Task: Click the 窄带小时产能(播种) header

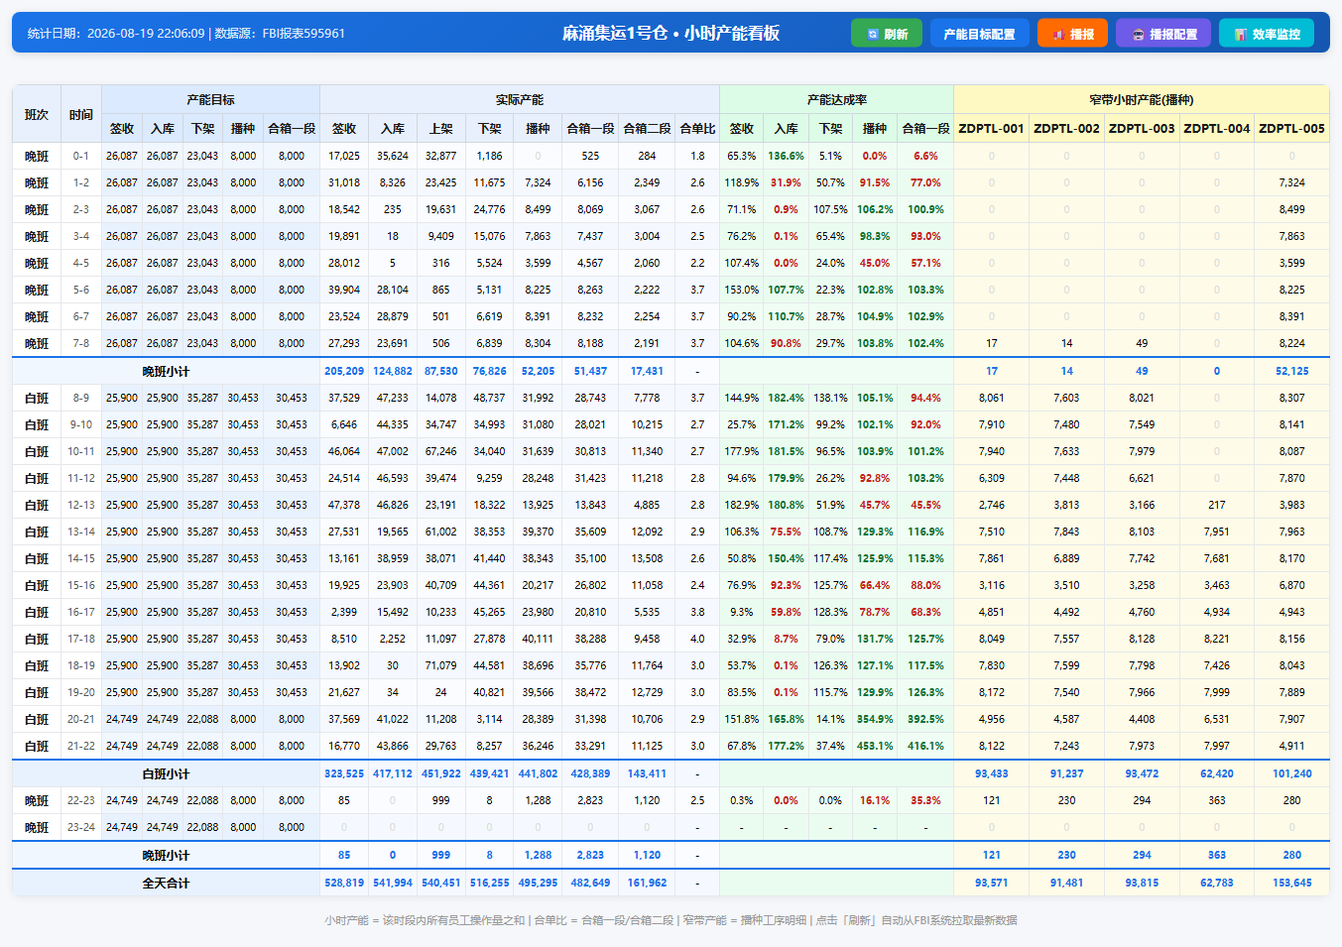Action: click(1141, 100)
